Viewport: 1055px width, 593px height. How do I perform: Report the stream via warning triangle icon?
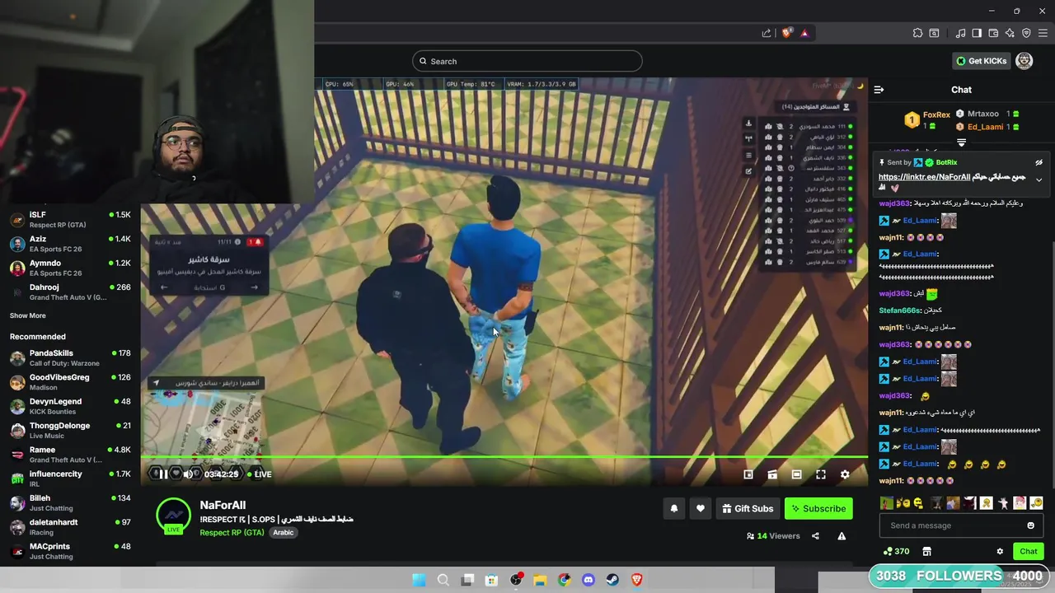(842, 536)
